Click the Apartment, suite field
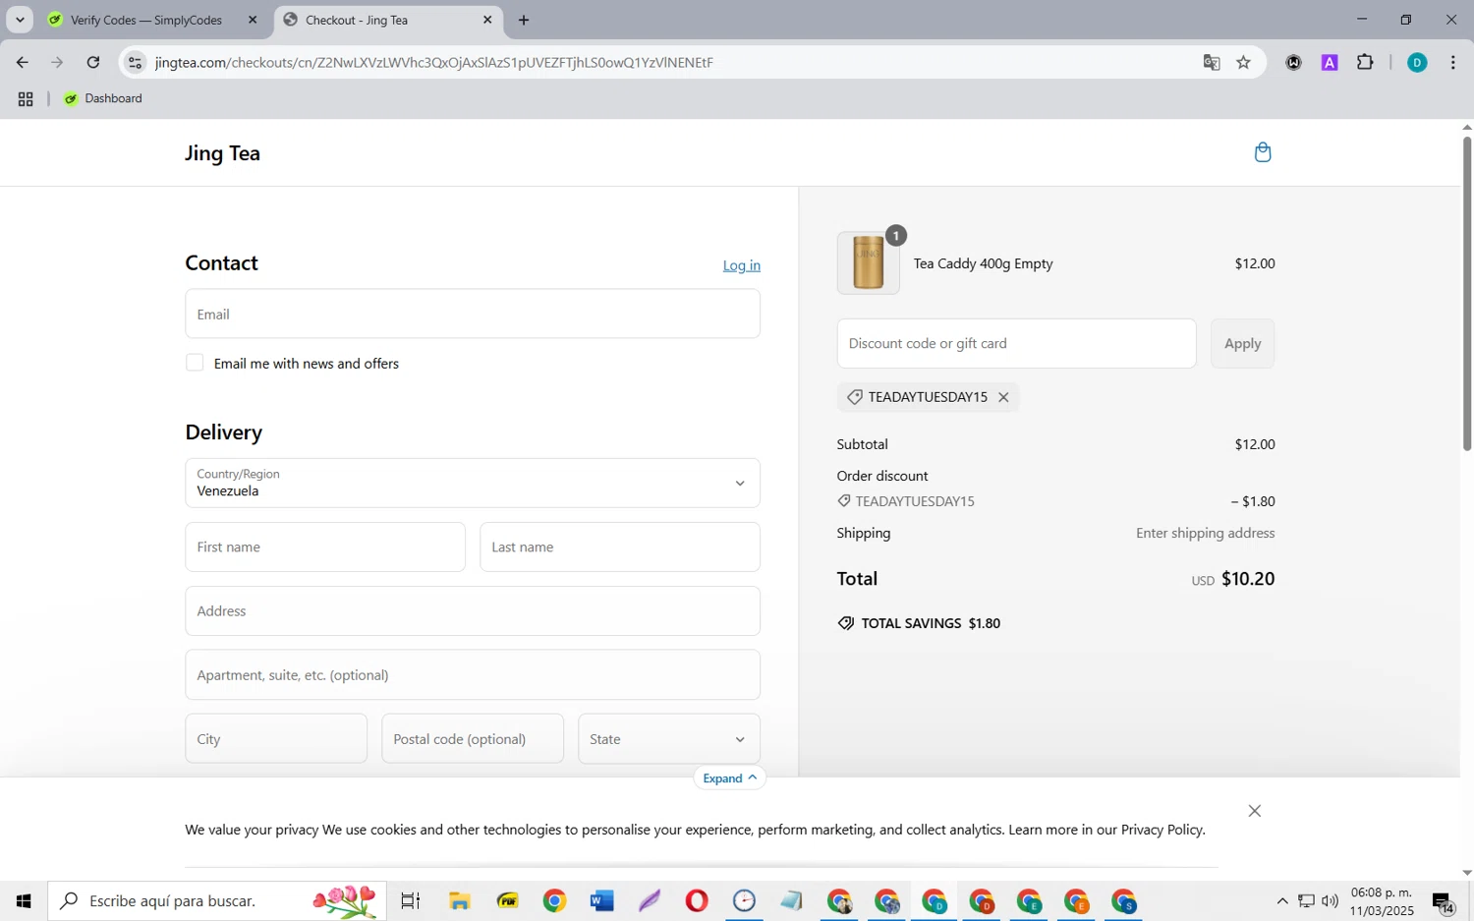The image size is (1474, 921). click(x=473, y=674)
